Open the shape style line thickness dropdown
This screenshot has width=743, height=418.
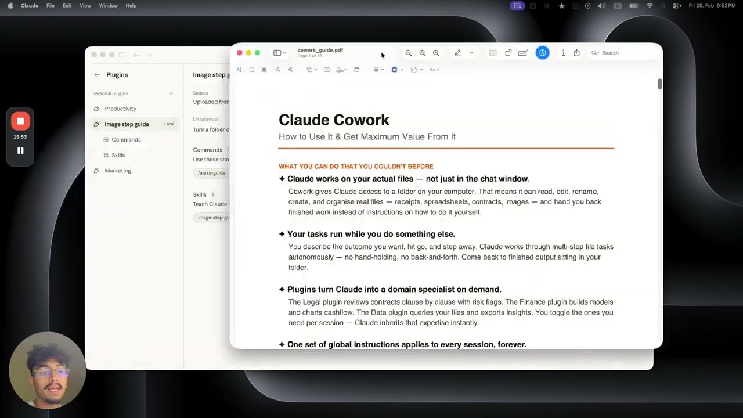point(378,70)
